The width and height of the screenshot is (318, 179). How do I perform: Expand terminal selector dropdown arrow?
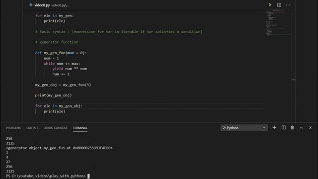pyautogui.click(x=264, y=128)
